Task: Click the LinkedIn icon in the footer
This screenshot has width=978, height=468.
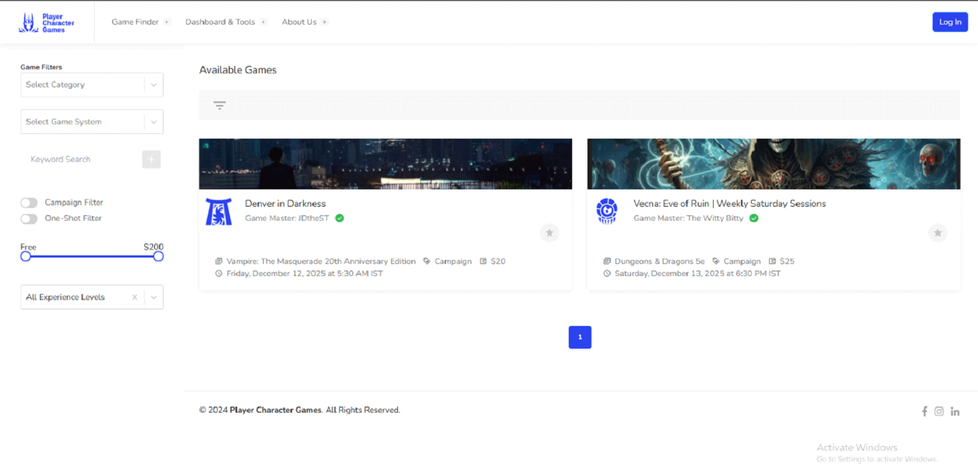Action: (955, 411)
